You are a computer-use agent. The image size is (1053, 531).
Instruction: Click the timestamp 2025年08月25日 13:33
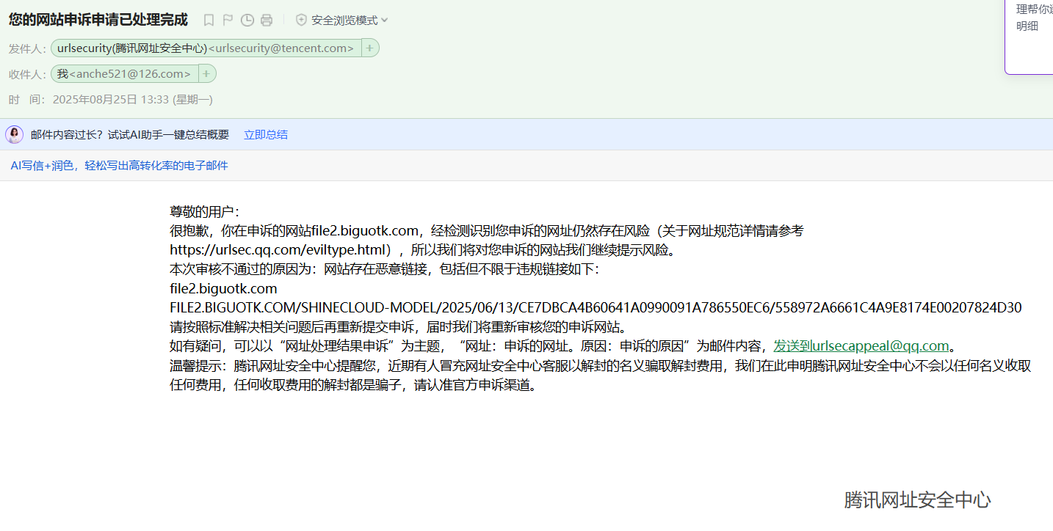click(x=133, y=100)
